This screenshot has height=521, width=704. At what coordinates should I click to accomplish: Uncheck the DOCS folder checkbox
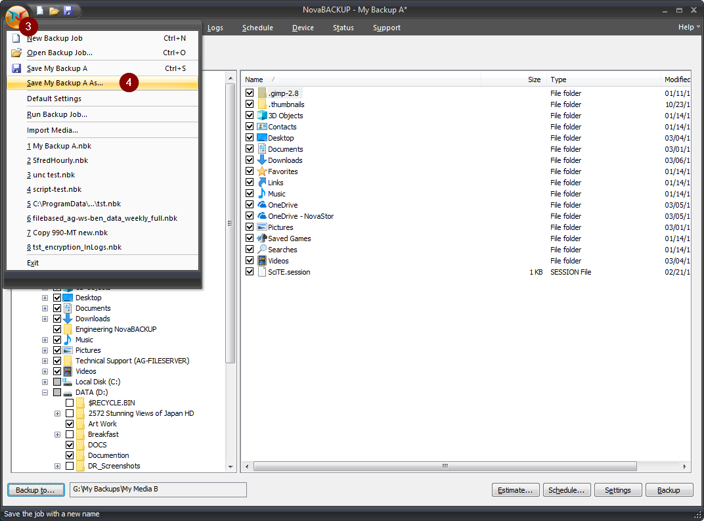tap(70, 445)
